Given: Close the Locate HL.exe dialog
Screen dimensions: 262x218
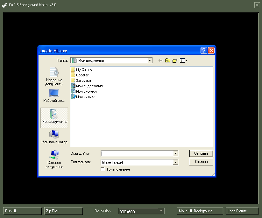Looking at the screenshot, I should (x=211, y=50).
